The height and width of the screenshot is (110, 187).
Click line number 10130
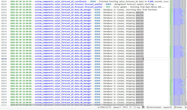[x=4, y=21]
